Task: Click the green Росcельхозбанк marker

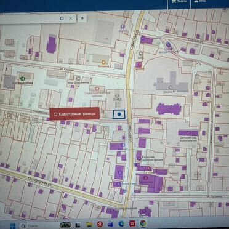Action: point(22,78)
